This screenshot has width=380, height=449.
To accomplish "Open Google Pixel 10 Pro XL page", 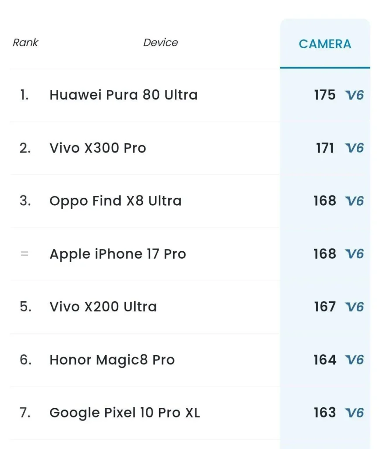I will pos(124,413).
